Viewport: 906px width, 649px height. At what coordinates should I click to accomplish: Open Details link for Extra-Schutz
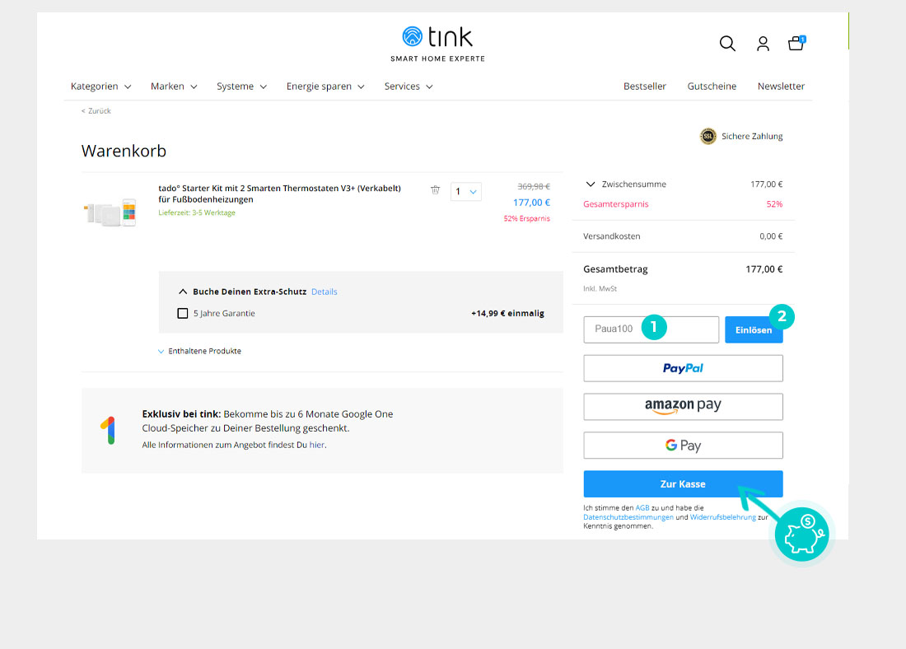tap(325, 292)
